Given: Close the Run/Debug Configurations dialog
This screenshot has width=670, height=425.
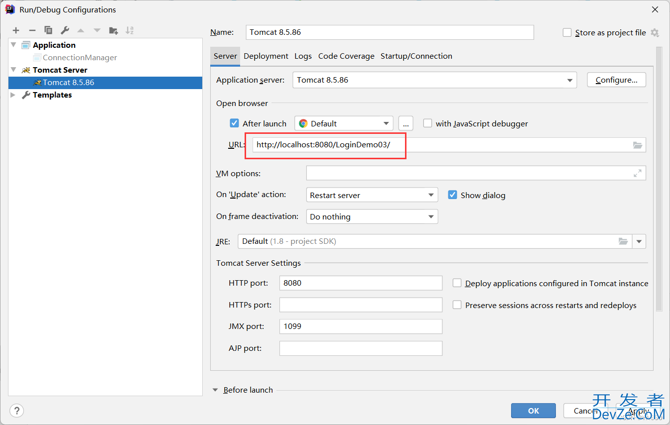Looking at the screenshot, I should pyautogui.click(x=655, y=9).
